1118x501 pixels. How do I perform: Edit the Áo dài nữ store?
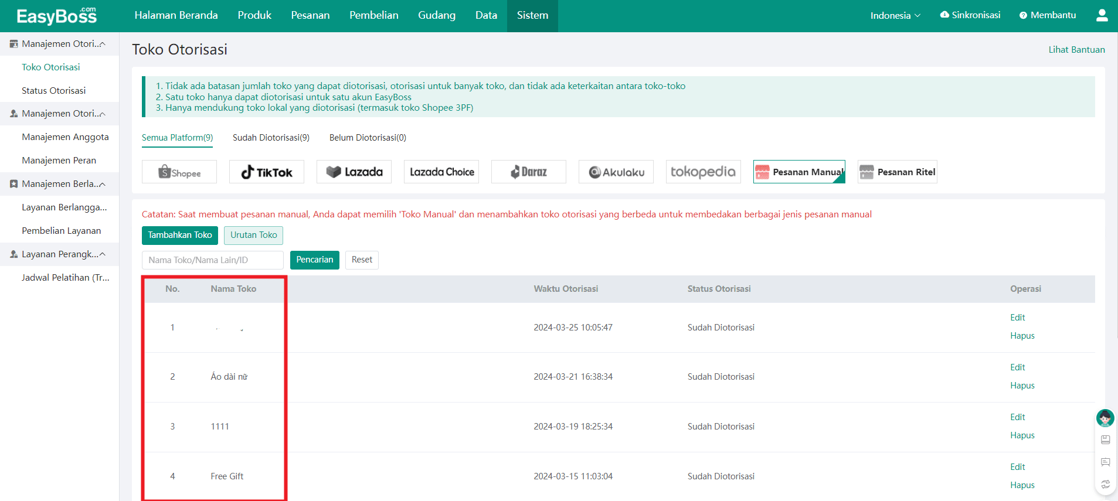pos(1017,367)
